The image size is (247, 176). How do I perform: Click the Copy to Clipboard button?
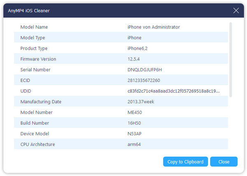click(185, 162)
